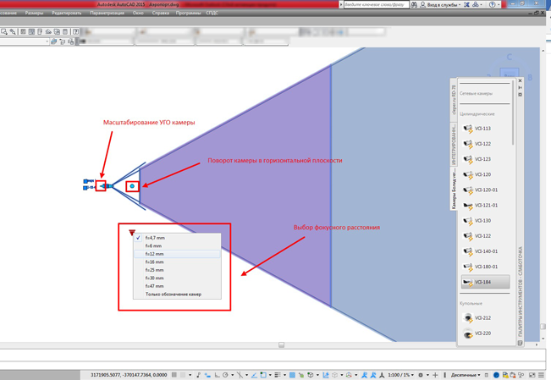Choose the VCI-130 camera tool

click(482, 220)
